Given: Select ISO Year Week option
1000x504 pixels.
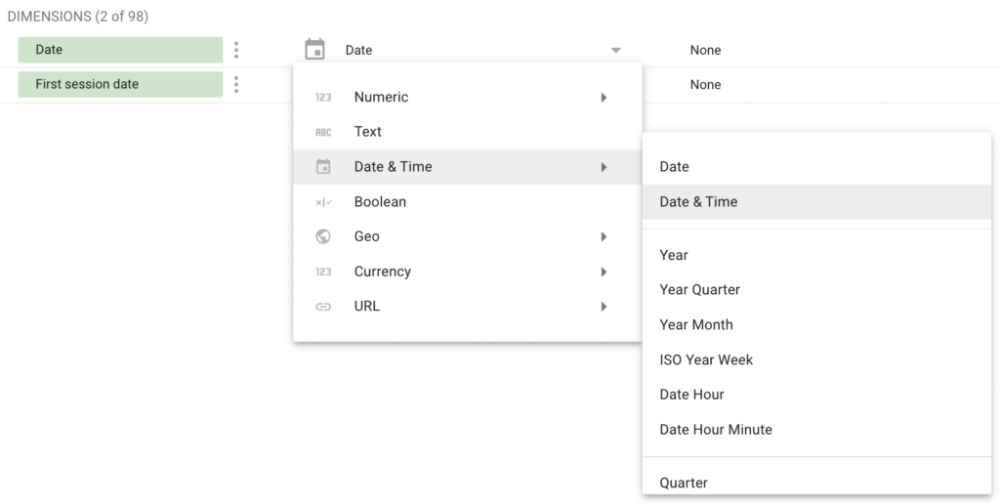Looking at the screenshot, I should pyautogui.click(x=706, y=359).
